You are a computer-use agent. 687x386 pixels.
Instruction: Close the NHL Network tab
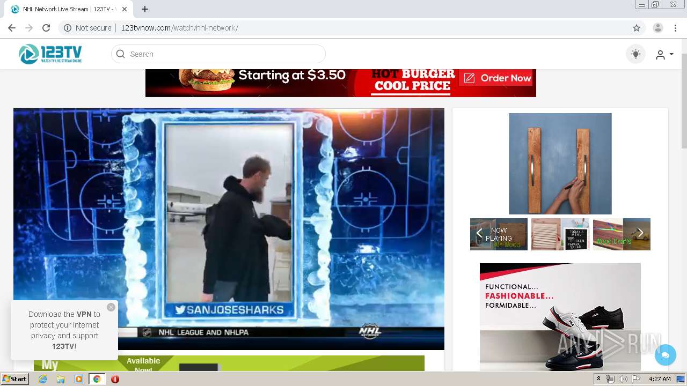(x=125, y=9)
